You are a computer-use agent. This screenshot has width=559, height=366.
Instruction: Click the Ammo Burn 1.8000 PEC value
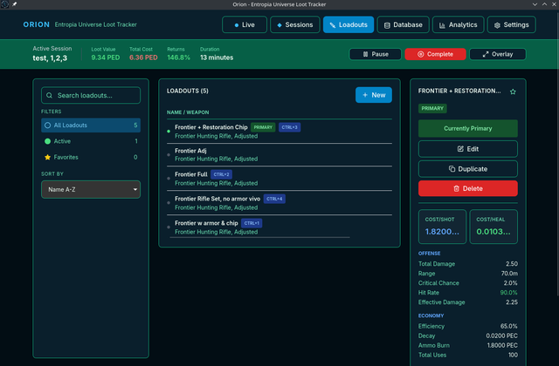pos(502,345)
